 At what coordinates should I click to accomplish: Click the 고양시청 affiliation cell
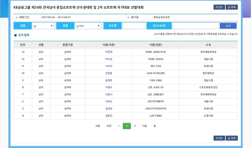click(x=208, y=116)
